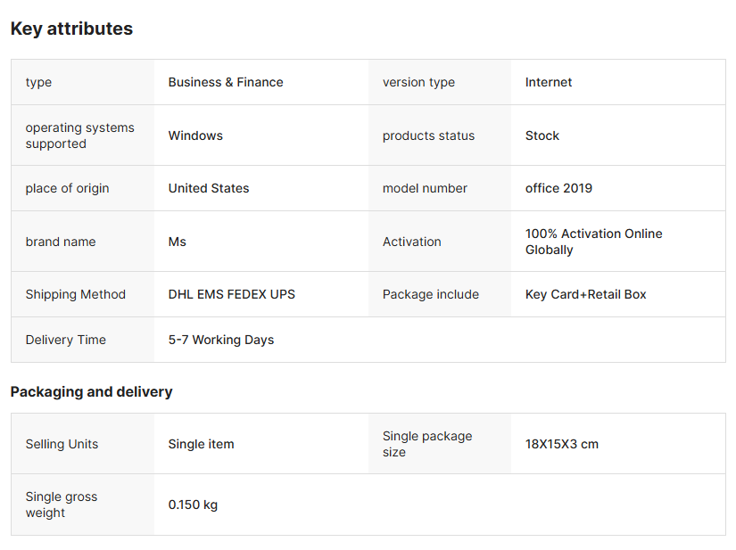Click the Key attributes heading
Image resolution: width=736 pixels, height=550 pixels.
(x=71, y=29)
